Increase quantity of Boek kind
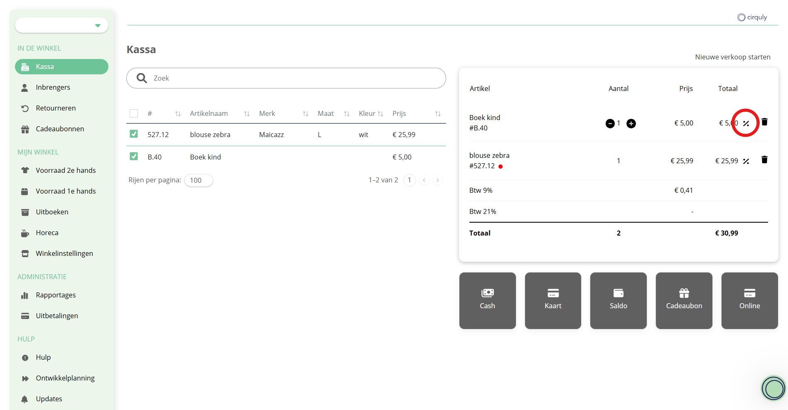This screenshot has height=410, width=788. point(631,123)
